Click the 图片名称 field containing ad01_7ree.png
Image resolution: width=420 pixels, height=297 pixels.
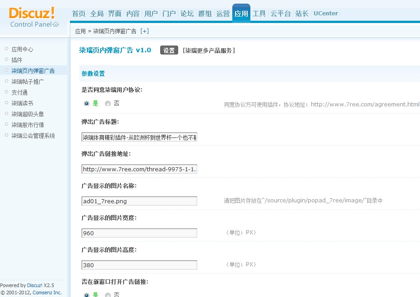pos(139,201)
